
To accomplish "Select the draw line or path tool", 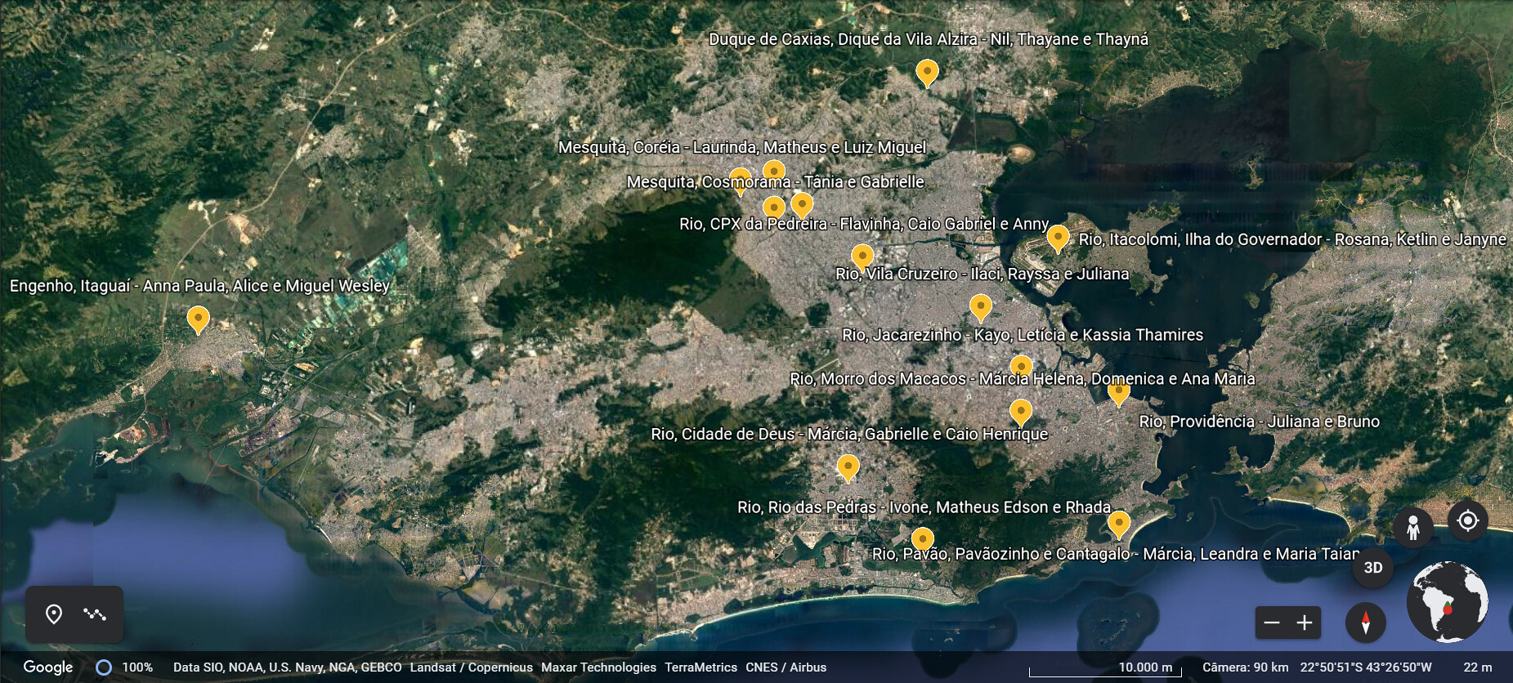I will coord(95,614).
